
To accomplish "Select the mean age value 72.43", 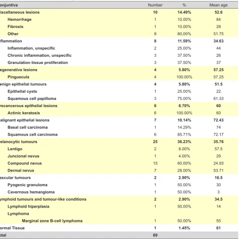I will point(218,120).
